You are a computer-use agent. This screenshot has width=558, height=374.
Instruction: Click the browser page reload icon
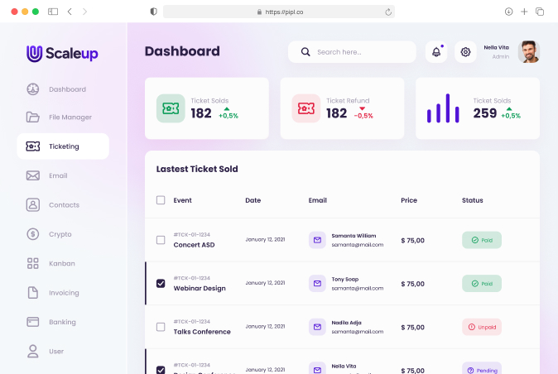388,12
